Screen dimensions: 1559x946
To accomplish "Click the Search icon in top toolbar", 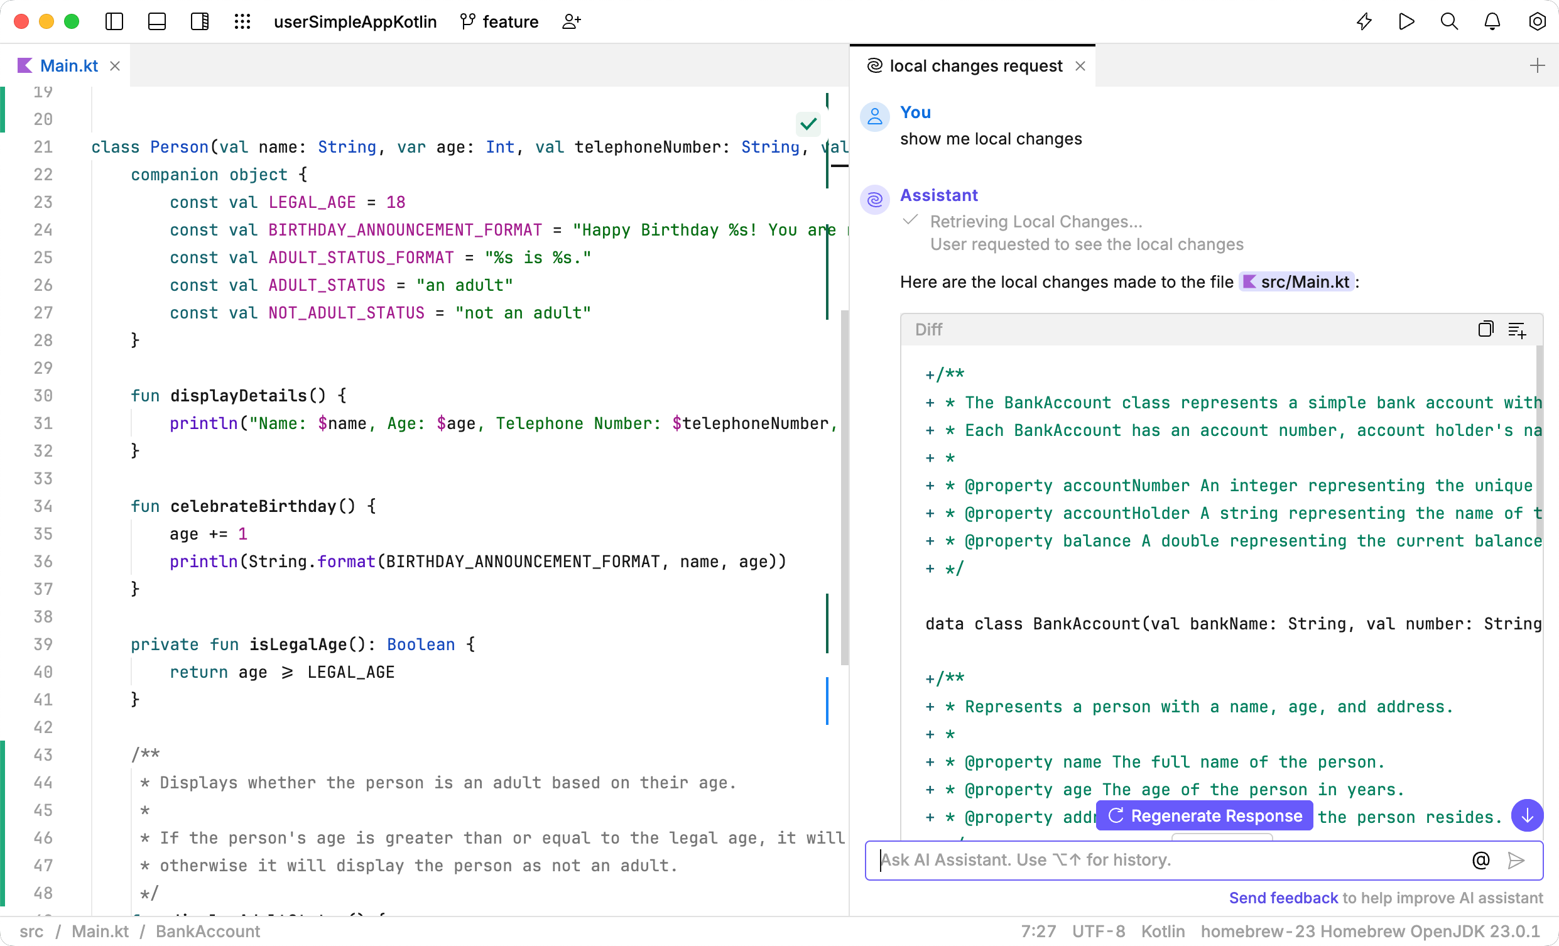I will (x=1450, y=21).
